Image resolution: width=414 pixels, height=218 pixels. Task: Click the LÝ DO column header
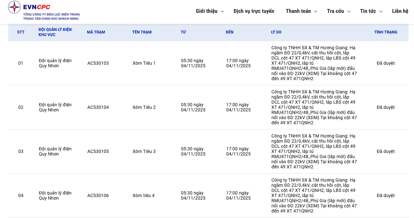point(276,32)
